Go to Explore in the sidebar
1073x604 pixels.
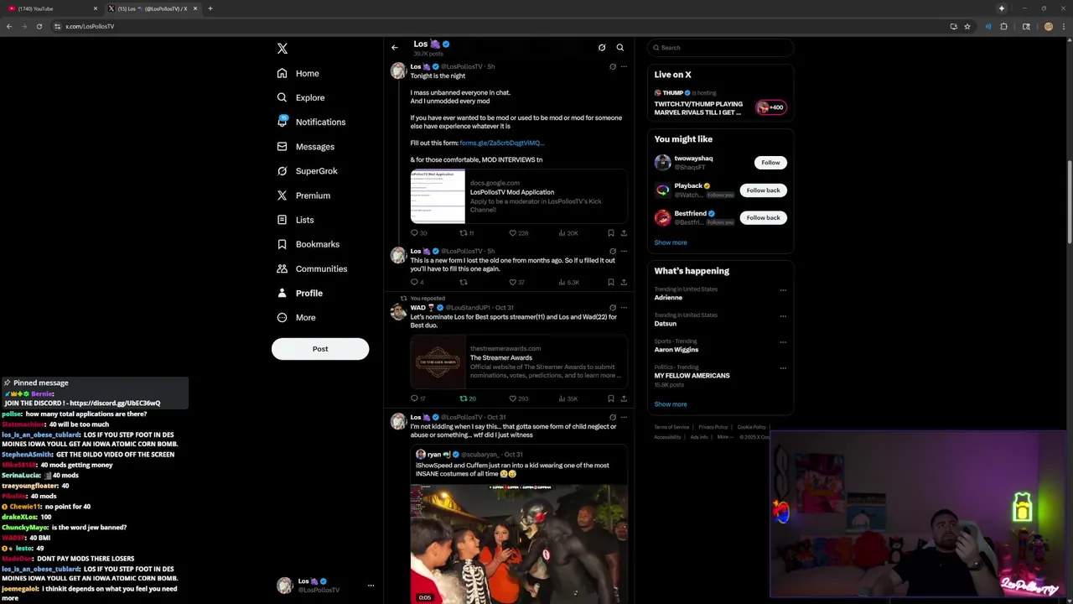pos(301,97)
